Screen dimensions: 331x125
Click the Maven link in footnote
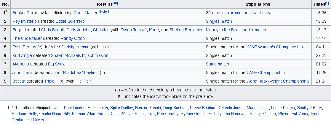(39, 120)
